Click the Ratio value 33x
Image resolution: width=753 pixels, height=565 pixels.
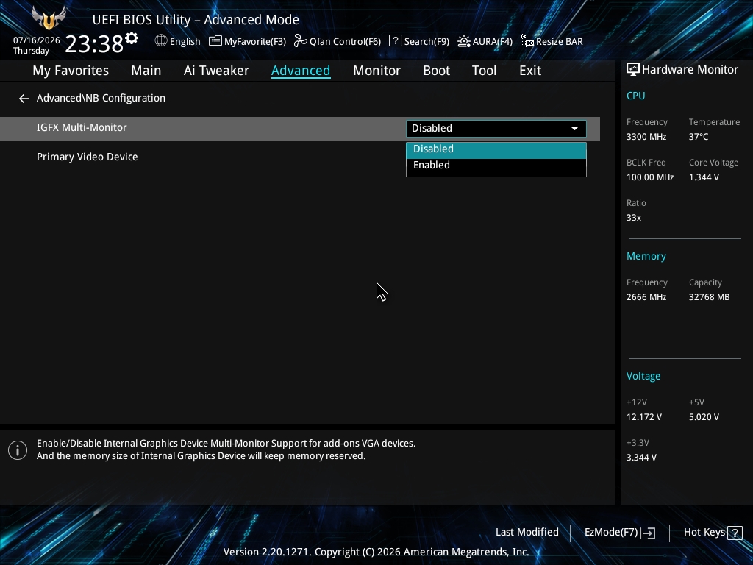pos(633,218)
